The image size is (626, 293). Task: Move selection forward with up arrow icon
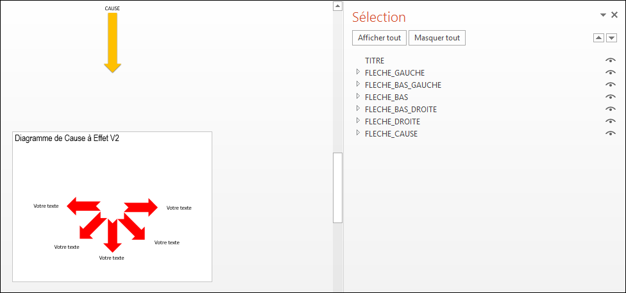click(x=599, y=38)
